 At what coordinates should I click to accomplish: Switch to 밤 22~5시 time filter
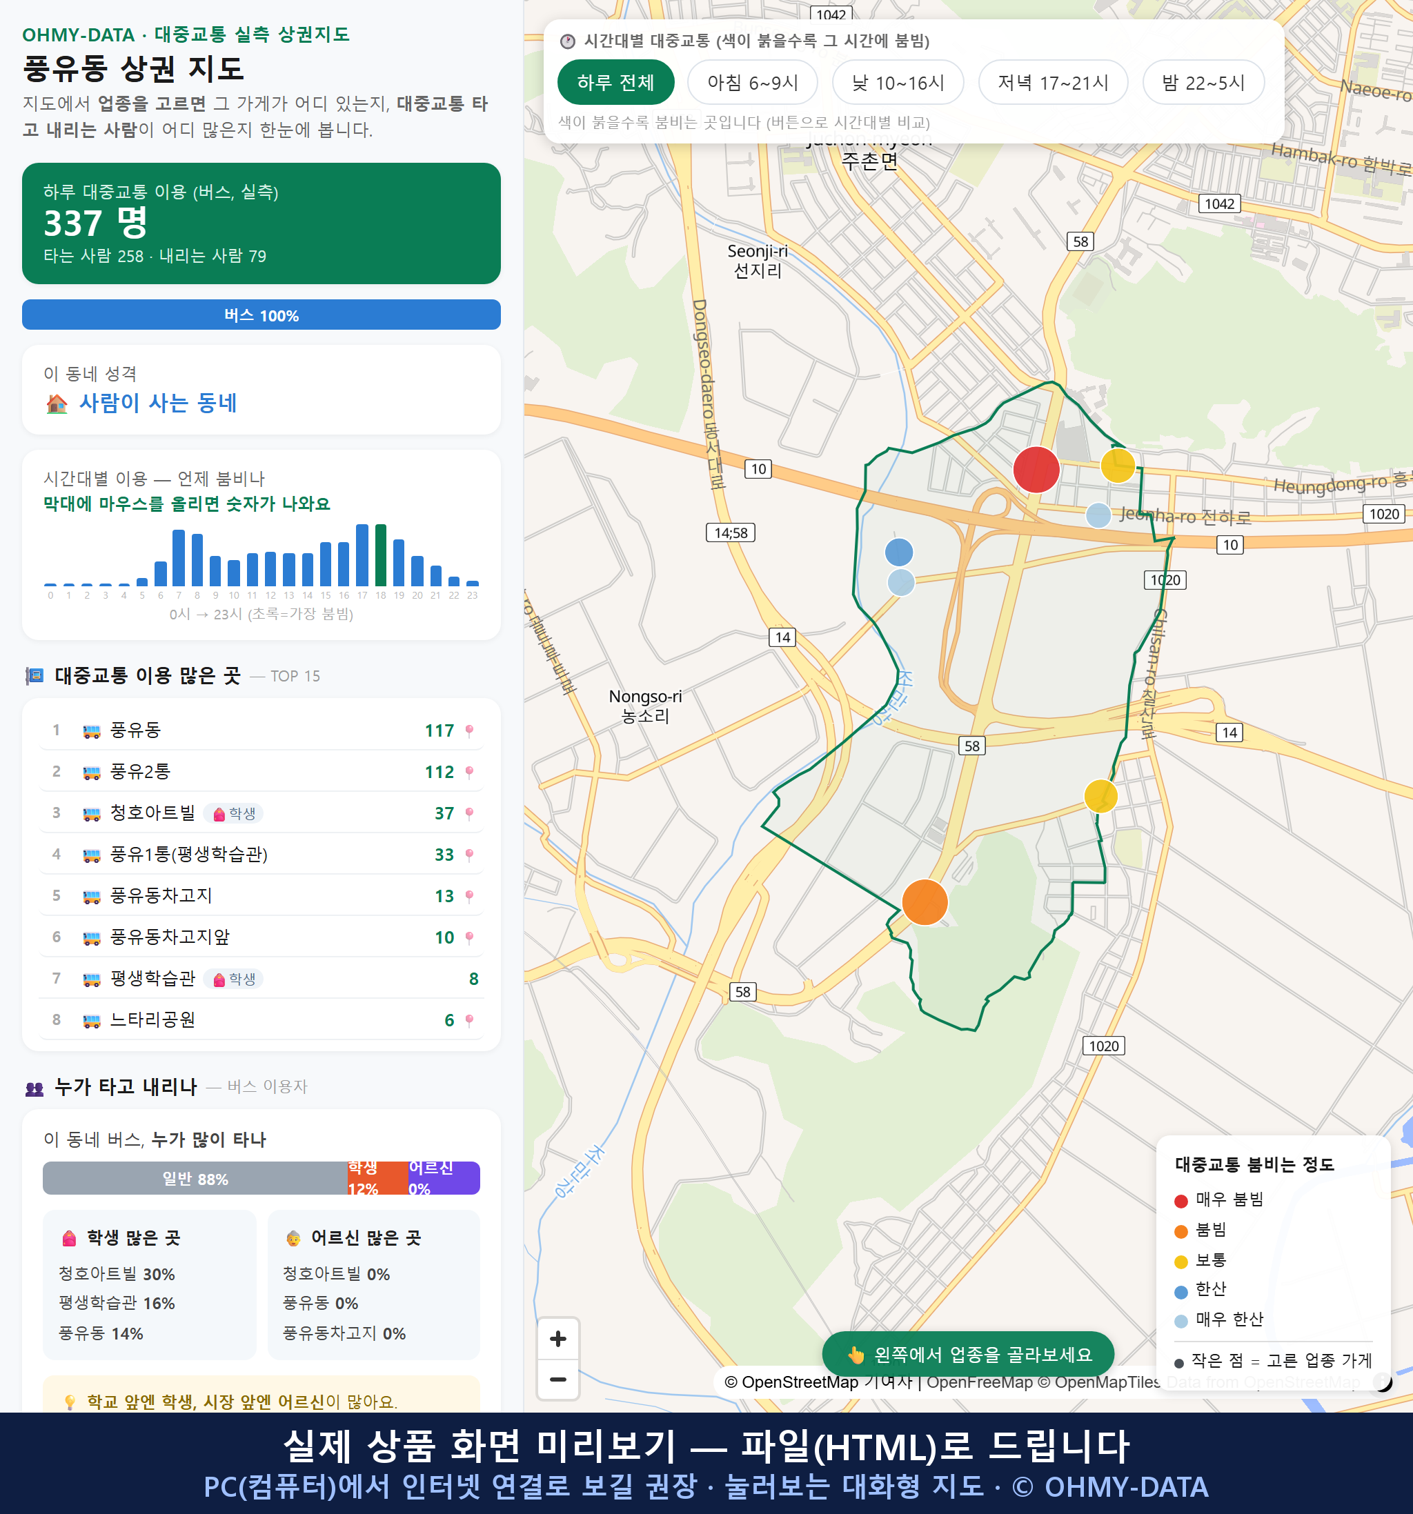(1203, 82)
